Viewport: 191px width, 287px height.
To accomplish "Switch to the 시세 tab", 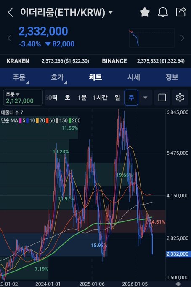I will click(x=134, y=77).
